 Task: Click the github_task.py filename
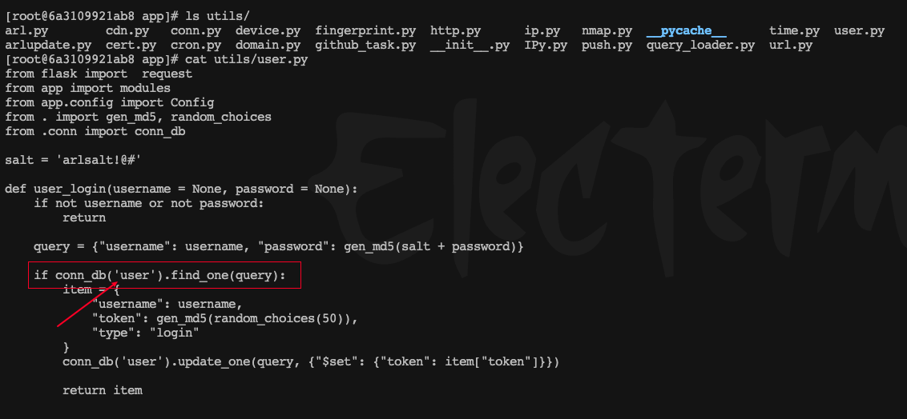click(365, 45)
